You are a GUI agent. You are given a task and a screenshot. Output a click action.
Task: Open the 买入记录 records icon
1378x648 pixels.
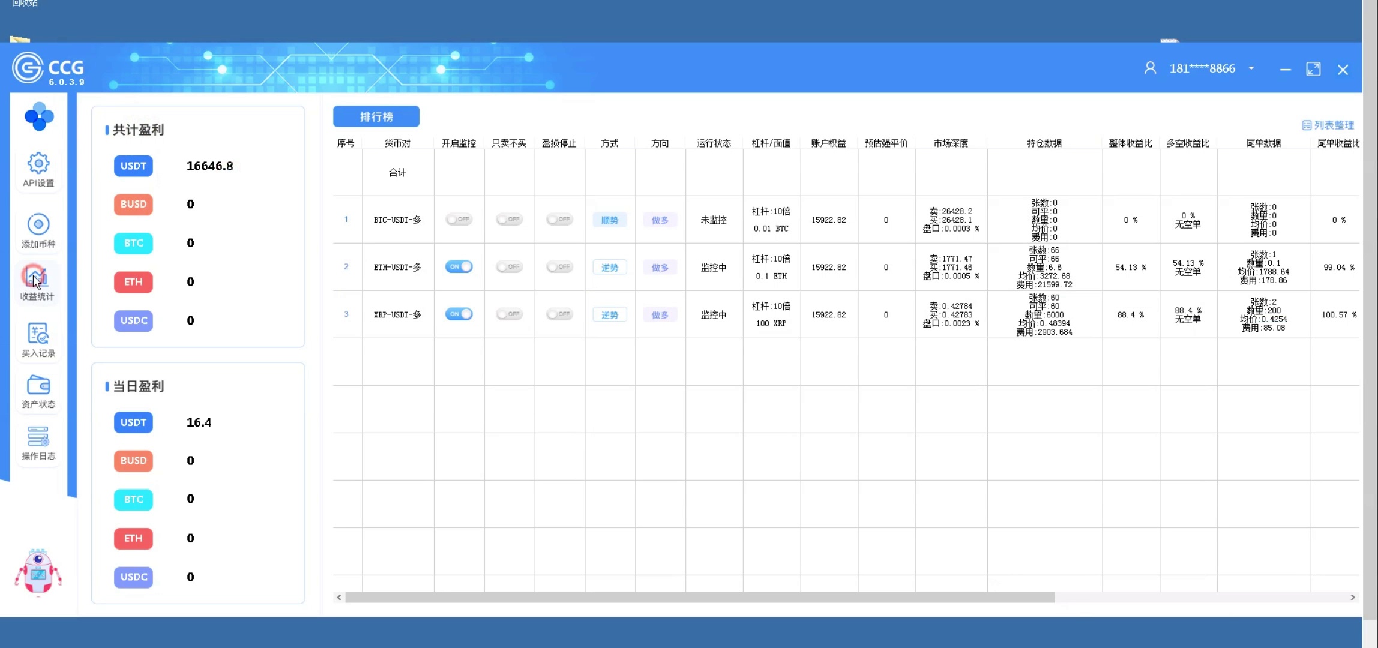38,334
